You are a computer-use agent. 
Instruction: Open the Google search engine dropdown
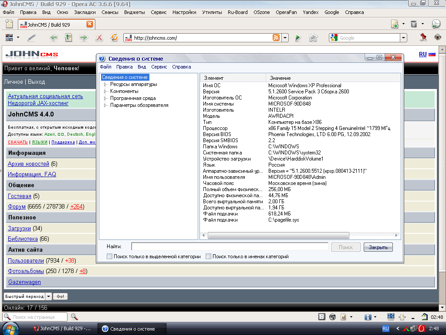tap(403, 38)
